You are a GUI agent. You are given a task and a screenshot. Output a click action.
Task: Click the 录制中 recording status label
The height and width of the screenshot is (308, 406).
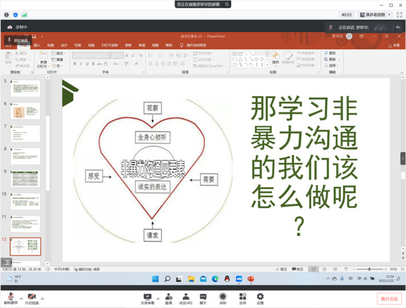point(21,27)
